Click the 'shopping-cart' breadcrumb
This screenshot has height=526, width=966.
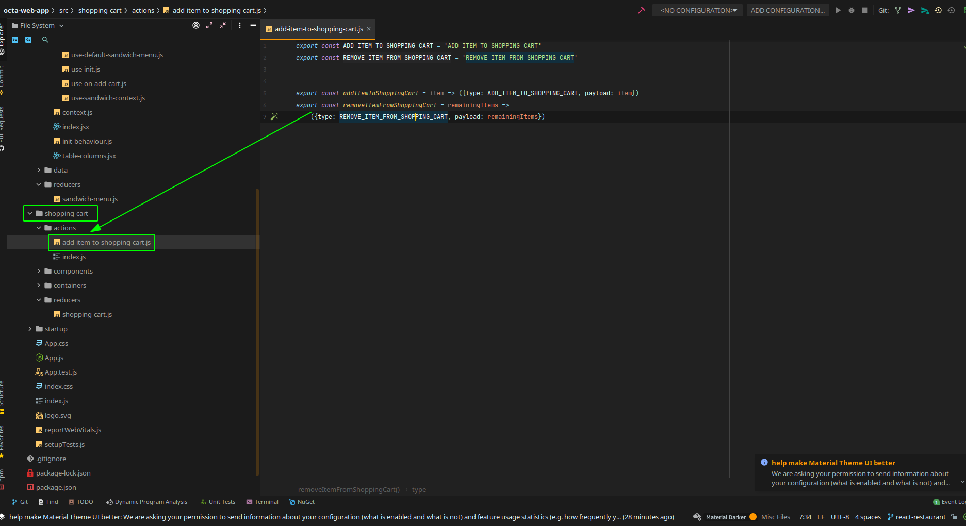(x=100, y=10)
